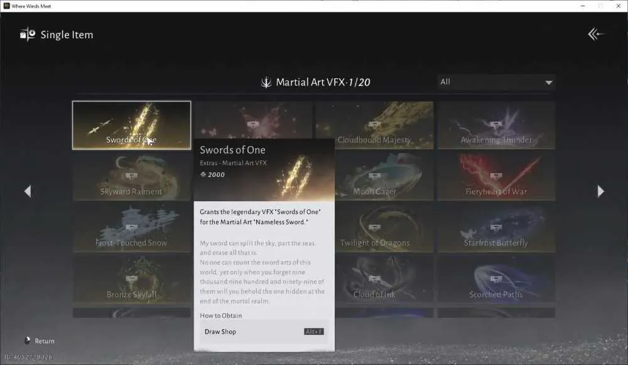Click the Where Winds Meet app icon in title bar
This screenshot has height=365, width=628.
tap(6, 6)
